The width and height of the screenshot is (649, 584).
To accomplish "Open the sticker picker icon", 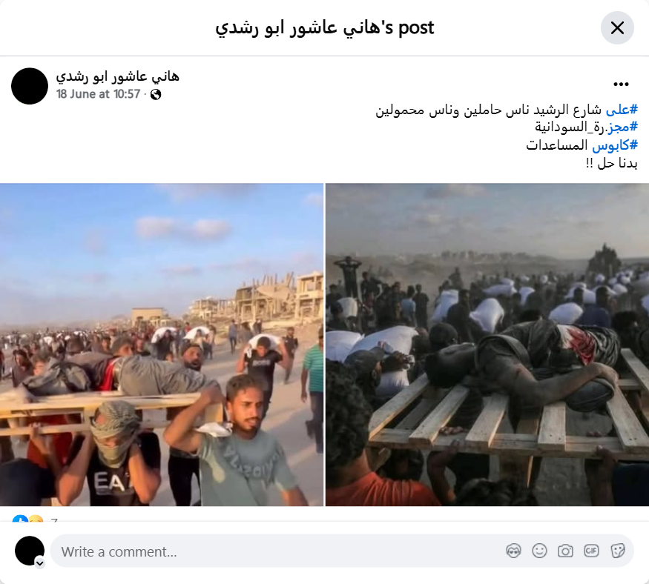I will 618,551.
